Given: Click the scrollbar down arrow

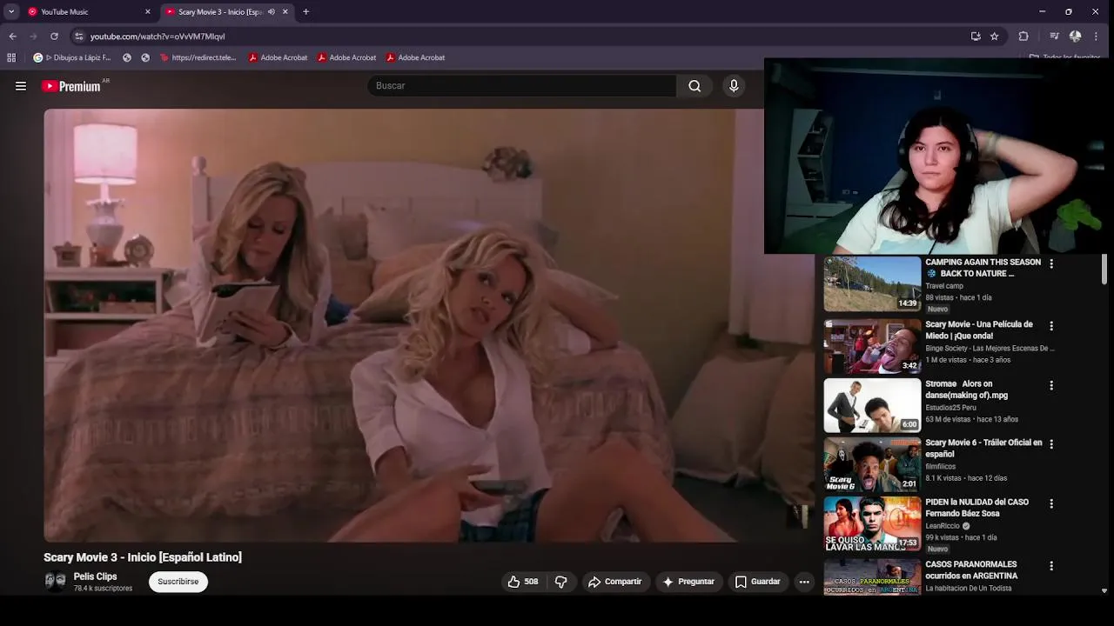Looking at the screenshot, I should coord(1104,590).
